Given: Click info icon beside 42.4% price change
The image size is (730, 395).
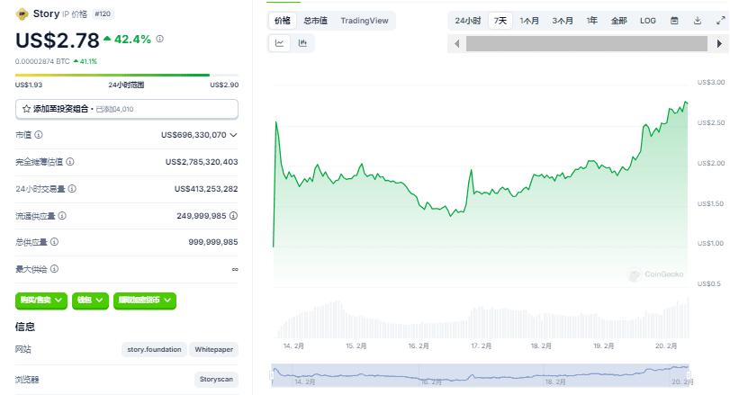Looking at the screenshot, I should pyautogui.click(x=159, y=39).
